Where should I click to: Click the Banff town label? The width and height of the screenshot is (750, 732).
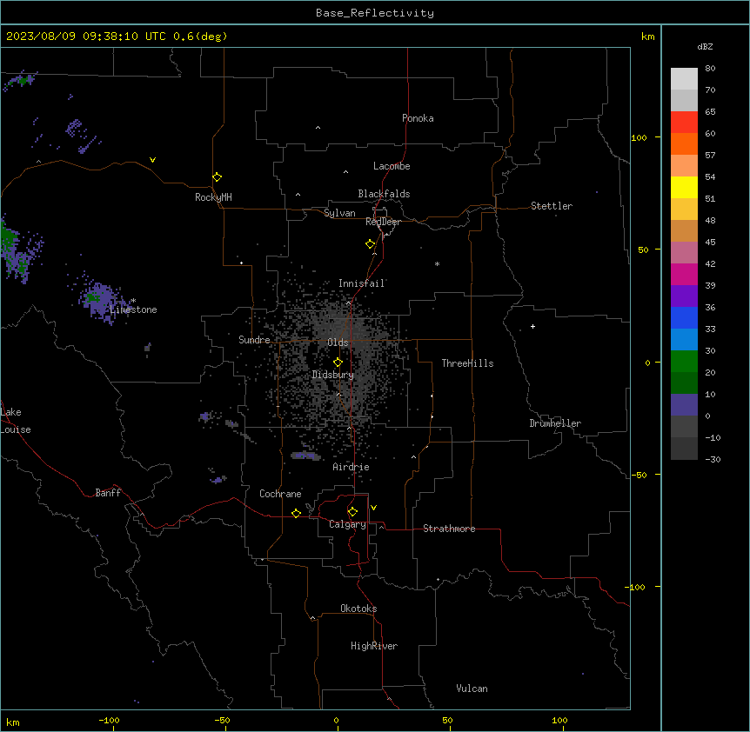pos(108,493)
